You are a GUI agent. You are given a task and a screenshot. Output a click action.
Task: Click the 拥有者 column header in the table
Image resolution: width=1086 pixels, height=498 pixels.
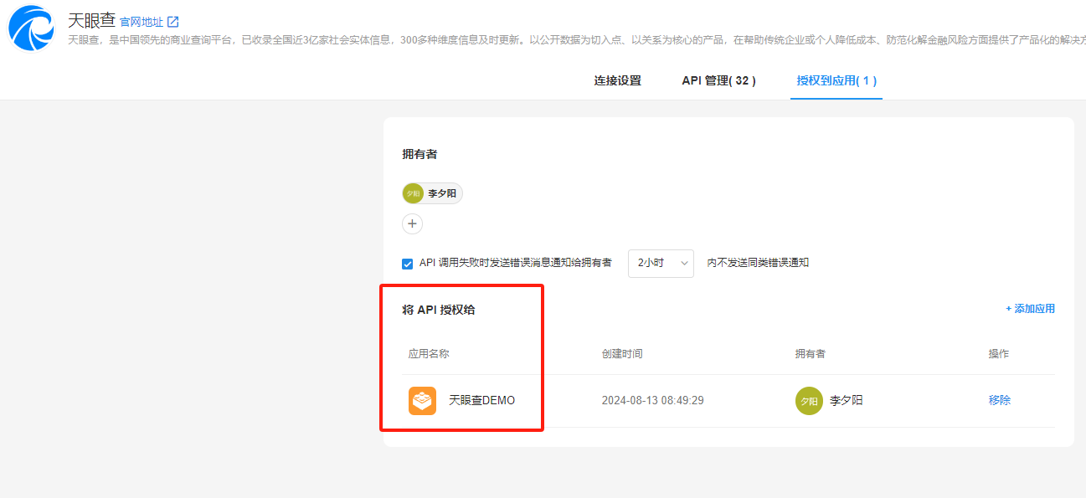click(x=810, y=354)
